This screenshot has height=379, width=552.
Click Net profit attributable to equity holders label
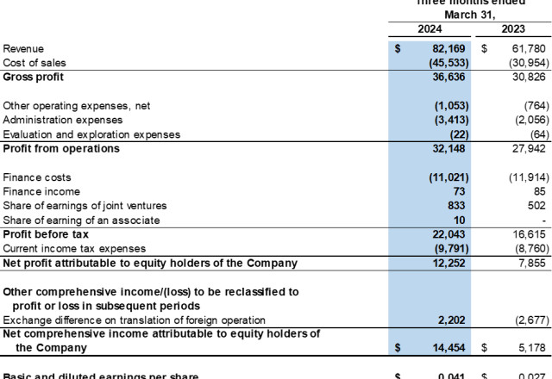(x=150, y=263)
